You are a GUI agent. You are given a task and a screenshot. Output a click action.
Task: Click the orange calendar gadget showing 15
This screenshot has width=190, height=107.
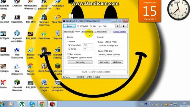coord(150,11)
